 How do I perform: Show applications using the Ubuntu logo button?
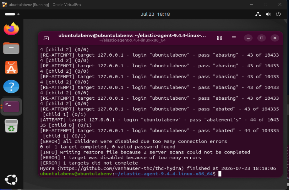point(11,180)
